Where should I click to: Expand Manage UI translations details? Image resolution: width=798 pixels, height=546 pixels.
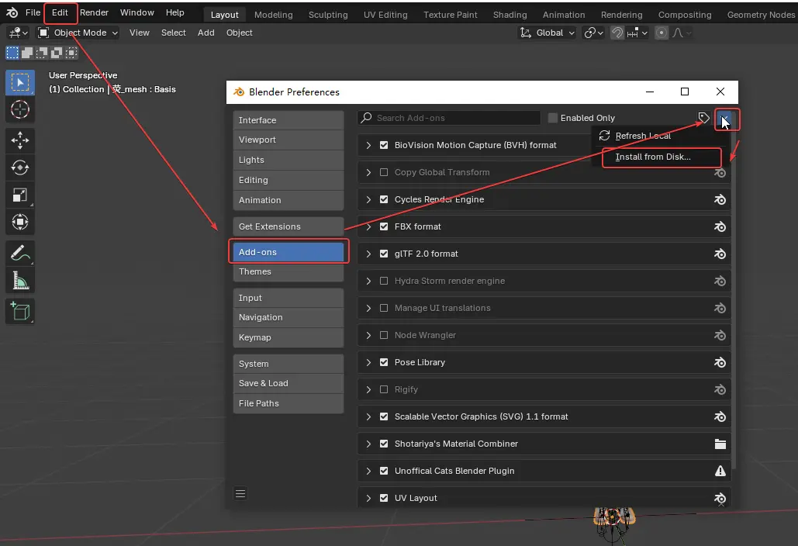tap(368, 308)
